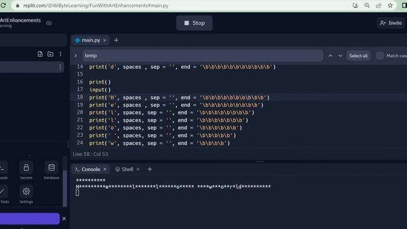Go to previous search match
This screenshot has width=407, height=229.
(330, 56)
